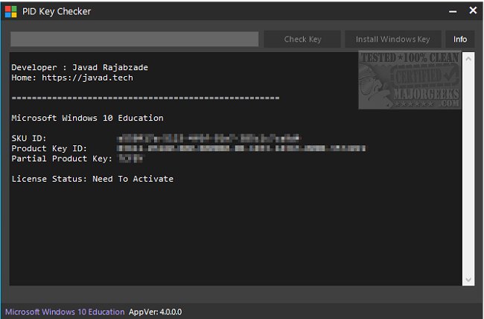Click the AppVer: 4.0.0.0 status text
484x319 pixels.
click(156, 312)
